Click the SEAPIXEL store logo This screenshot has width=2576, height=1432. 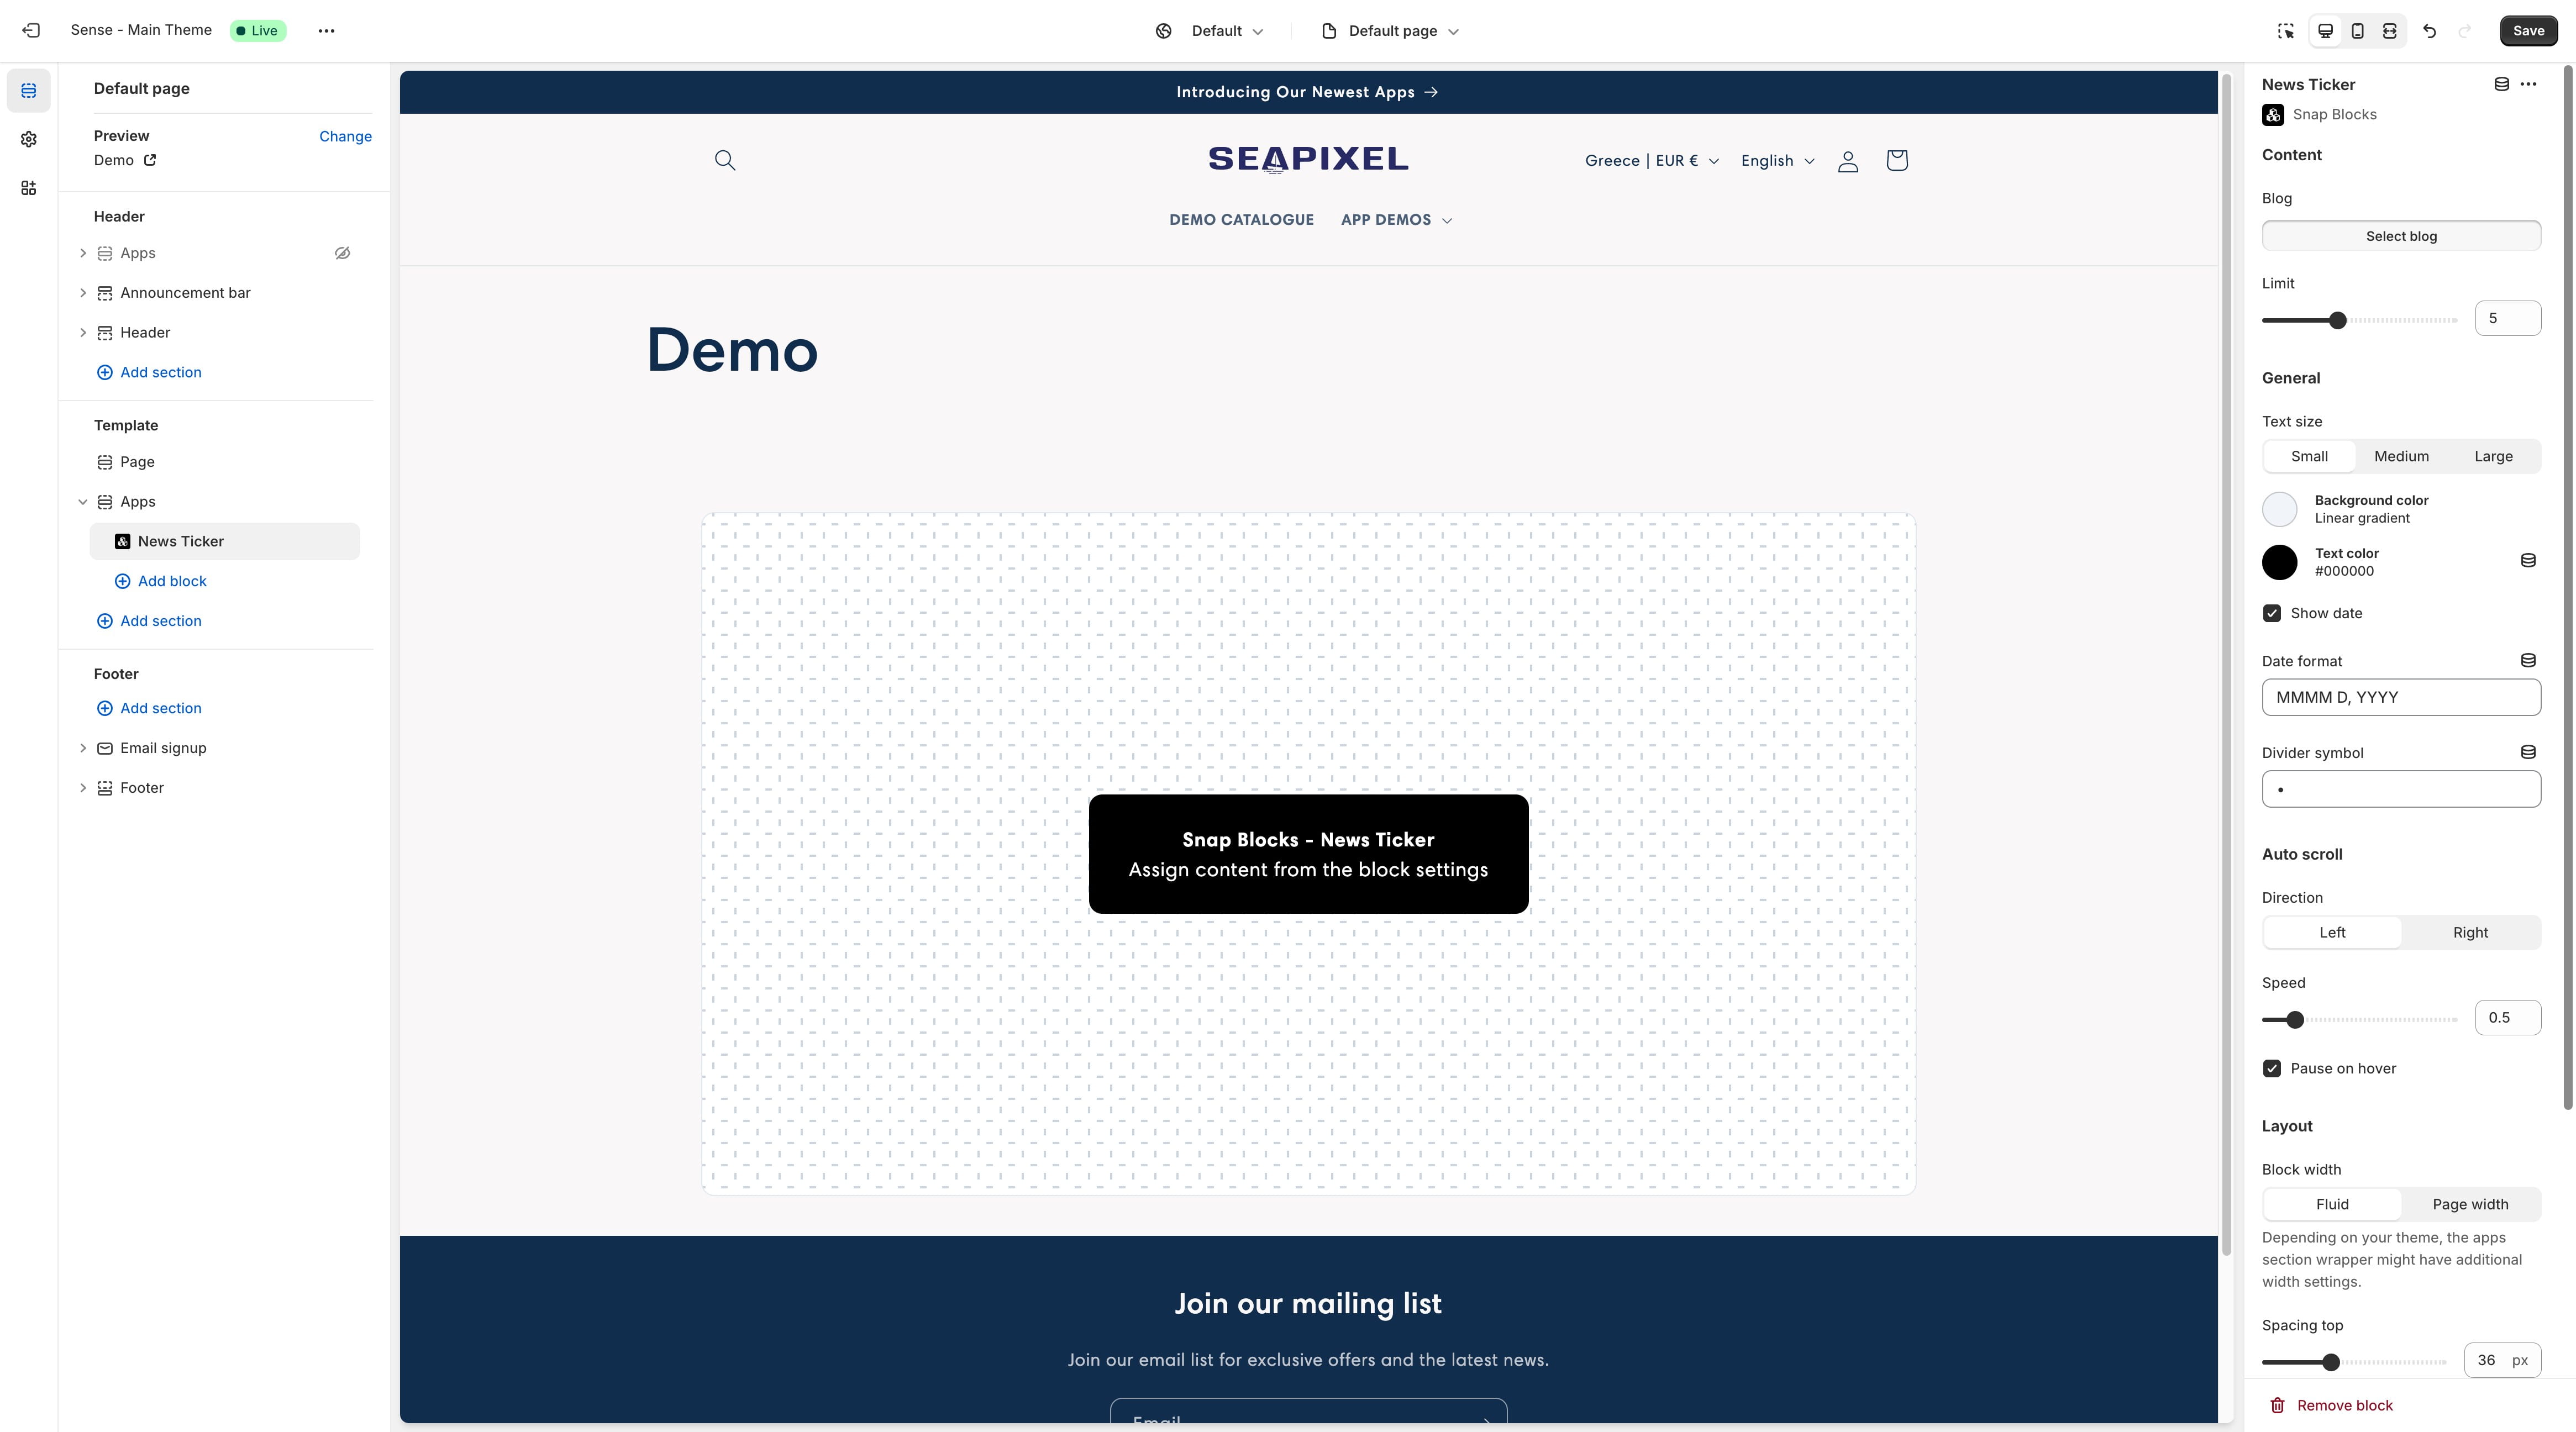click(x=1308, y=159)
